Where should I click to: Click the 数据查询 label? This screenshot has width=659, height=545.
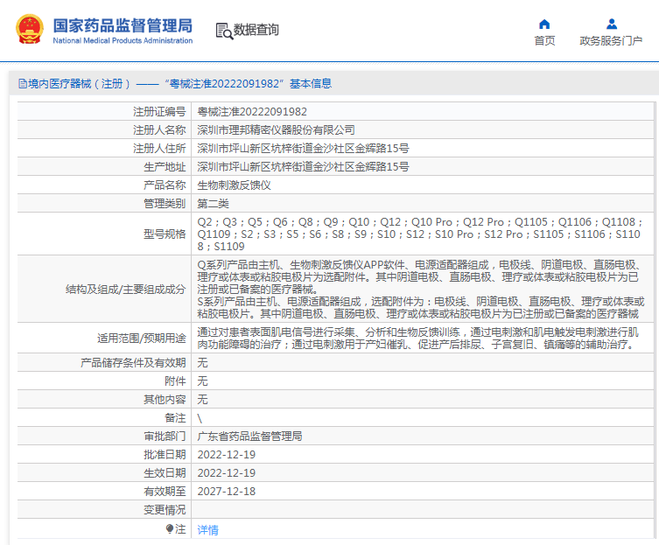coord(256,30)
